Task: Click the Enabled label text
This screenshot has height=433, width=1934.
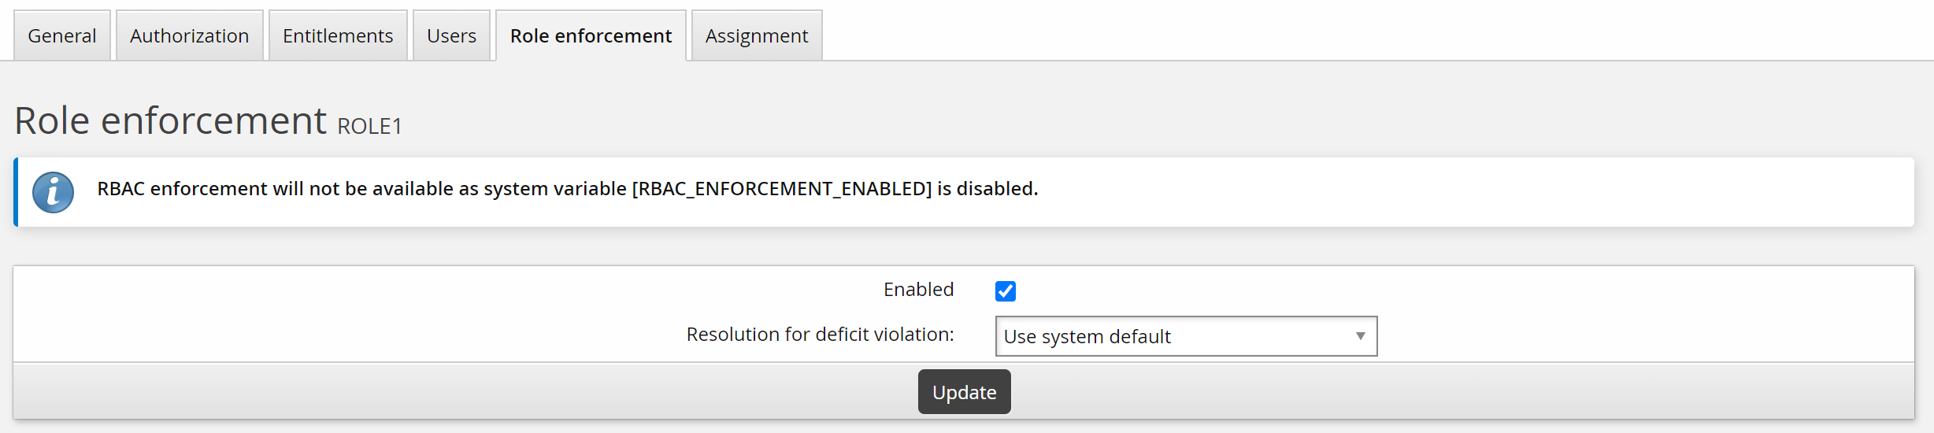Action: [x=918, y=290]
